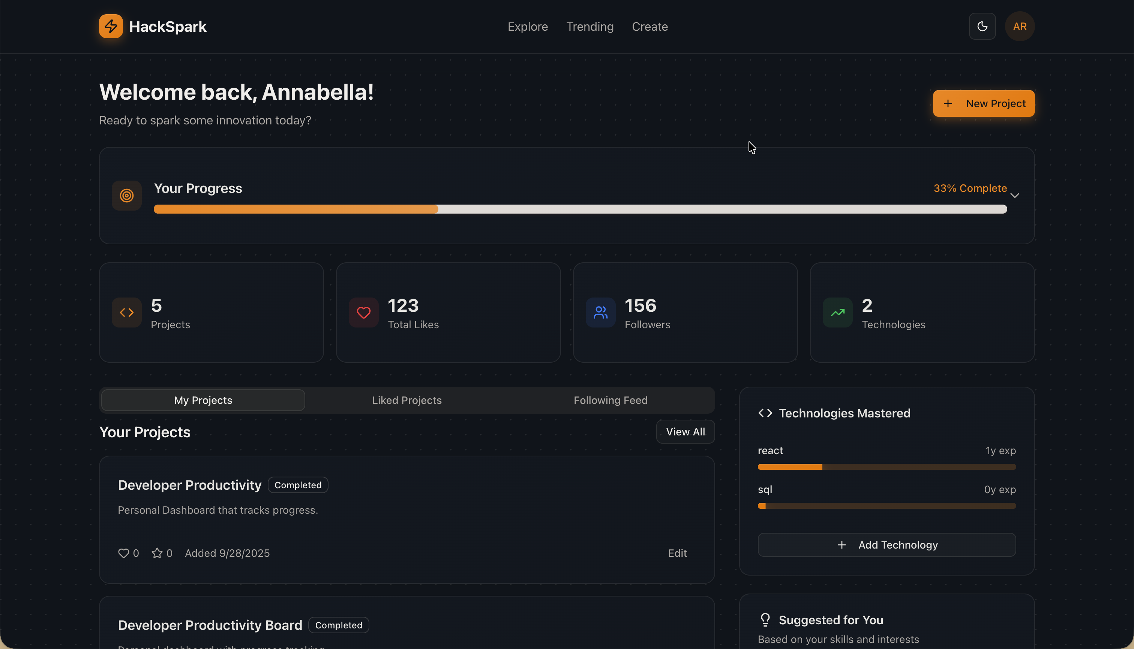Image resolution: width=1134 pixels, height=649 pixels.
Task: Star the Developer Productivity project
Action: click(x=157, y=553)
